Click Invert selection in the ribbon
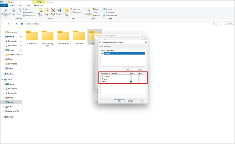The image size is (235, 144). point(110,15)
